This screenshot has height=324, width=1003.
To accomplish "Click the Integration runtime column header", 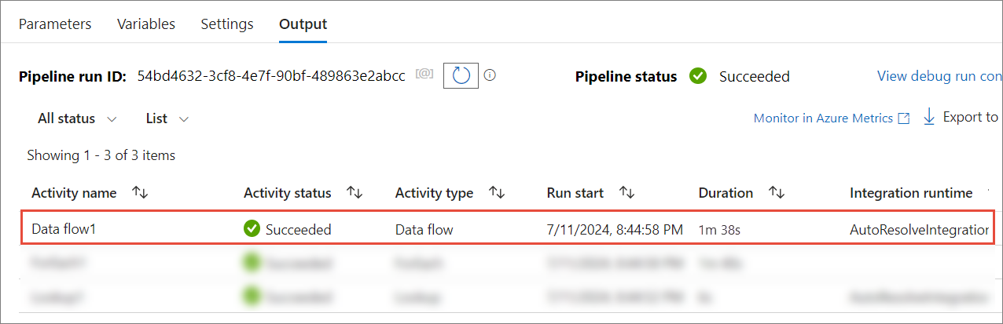I will tap(911, 193).
